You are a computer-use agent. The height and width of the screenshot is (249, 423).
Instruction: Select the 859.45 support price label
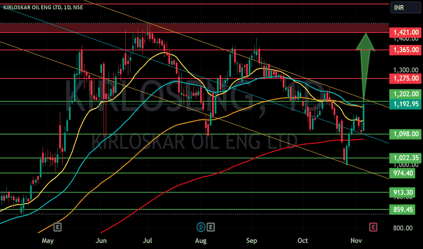click(x=403, y=210)
